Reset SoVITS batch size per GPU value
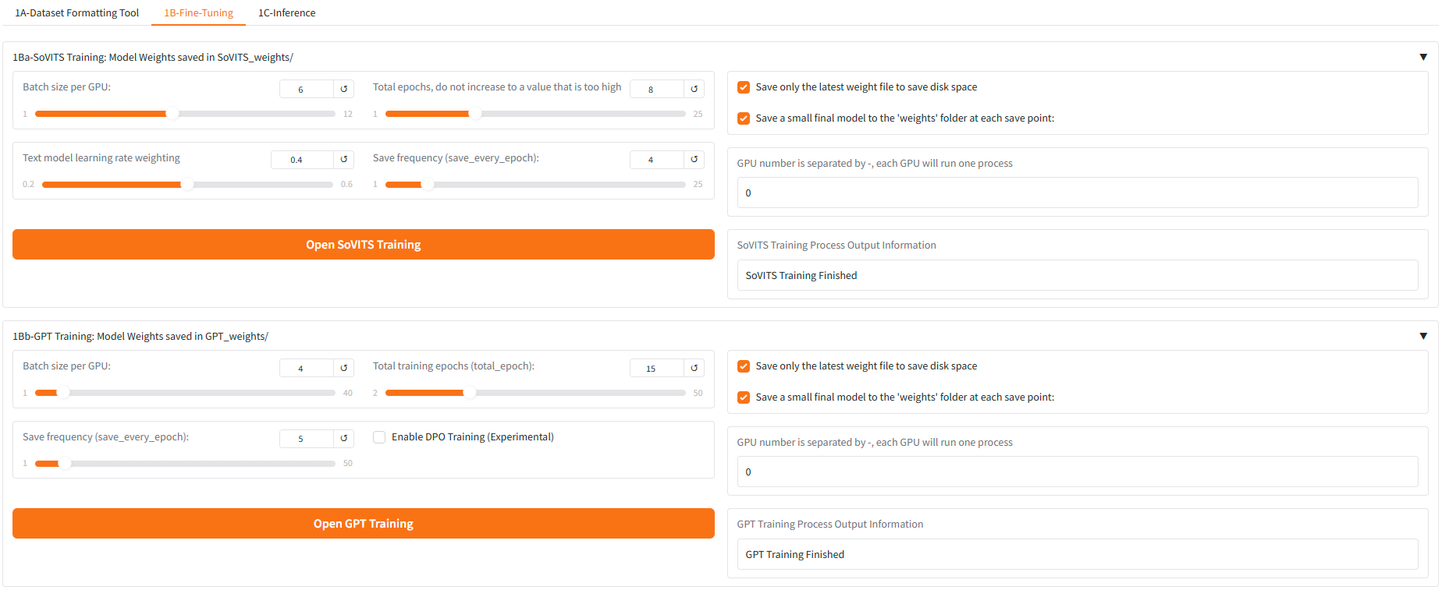The height and width of the screenshot is (597, 1449). coord(344,89)
